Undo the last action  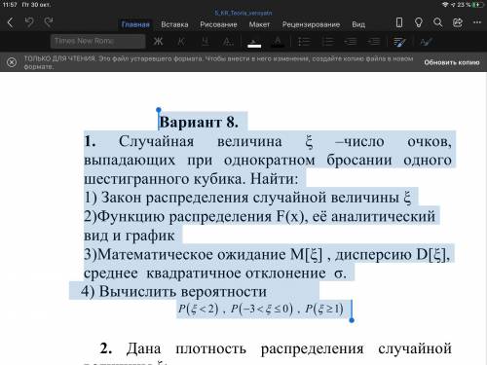(29, 22)
